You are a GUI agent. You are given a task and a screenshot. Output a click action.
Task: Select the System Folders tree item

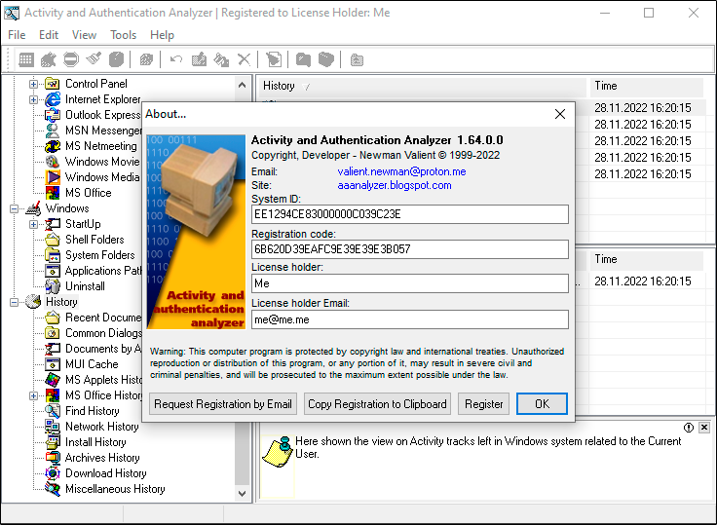click(100, 255)
